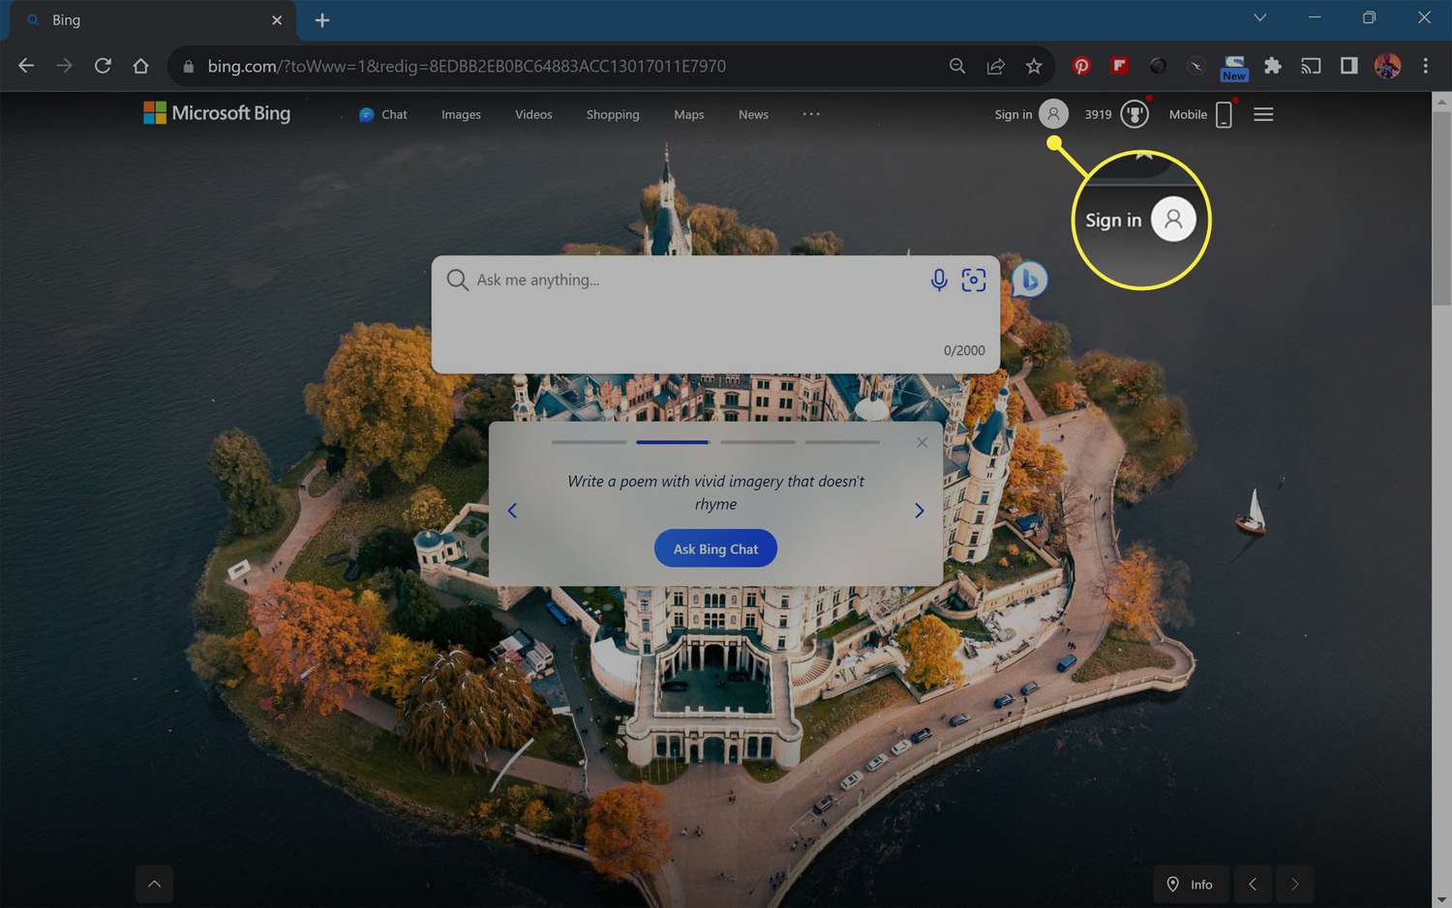
Task: Click the microphone voice search icon
Action: [938, 280]
